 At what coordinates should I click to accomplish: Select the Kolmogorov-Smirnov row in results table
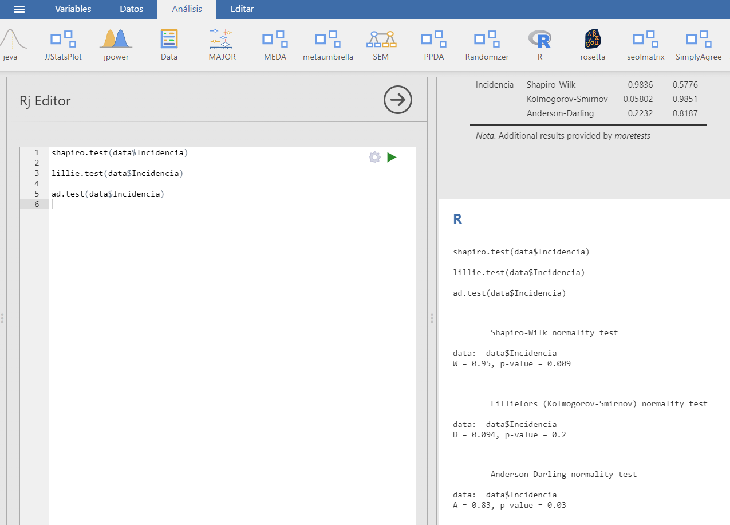[x=588, y=99]
